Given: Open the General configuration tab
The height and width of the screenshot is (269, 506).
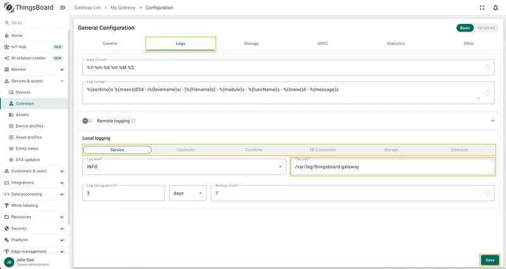Looking at the screenshot, I should click(110, 44).
